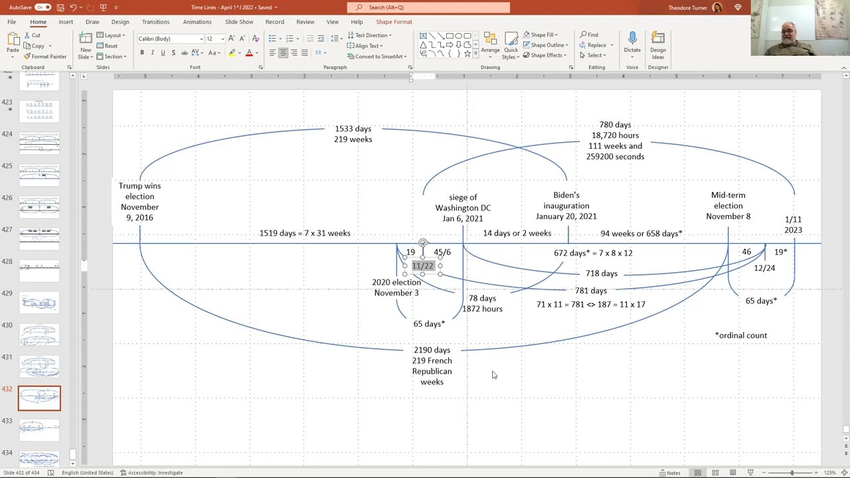Switch to the Shape Format tab
Image resolution: width=850 pixels, height=478 pixels.
click(394, 22)
